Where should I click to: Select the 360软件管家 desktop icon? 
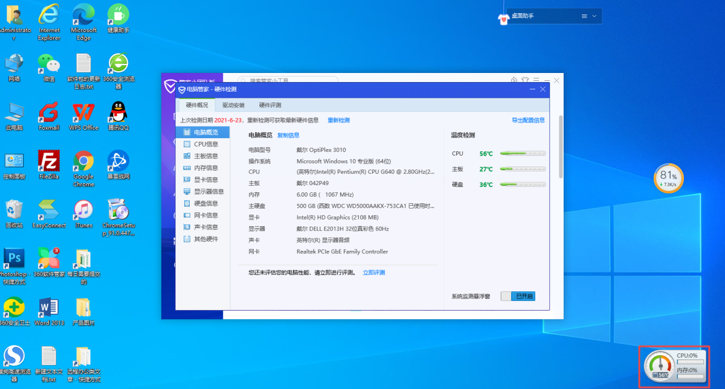(x=49, y=263)
